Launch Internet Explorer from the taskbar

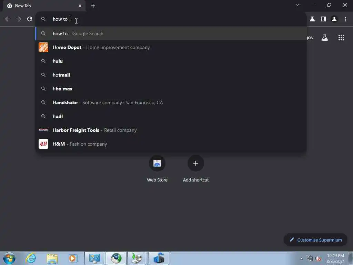pyautogui.click(x=31, y=258)
